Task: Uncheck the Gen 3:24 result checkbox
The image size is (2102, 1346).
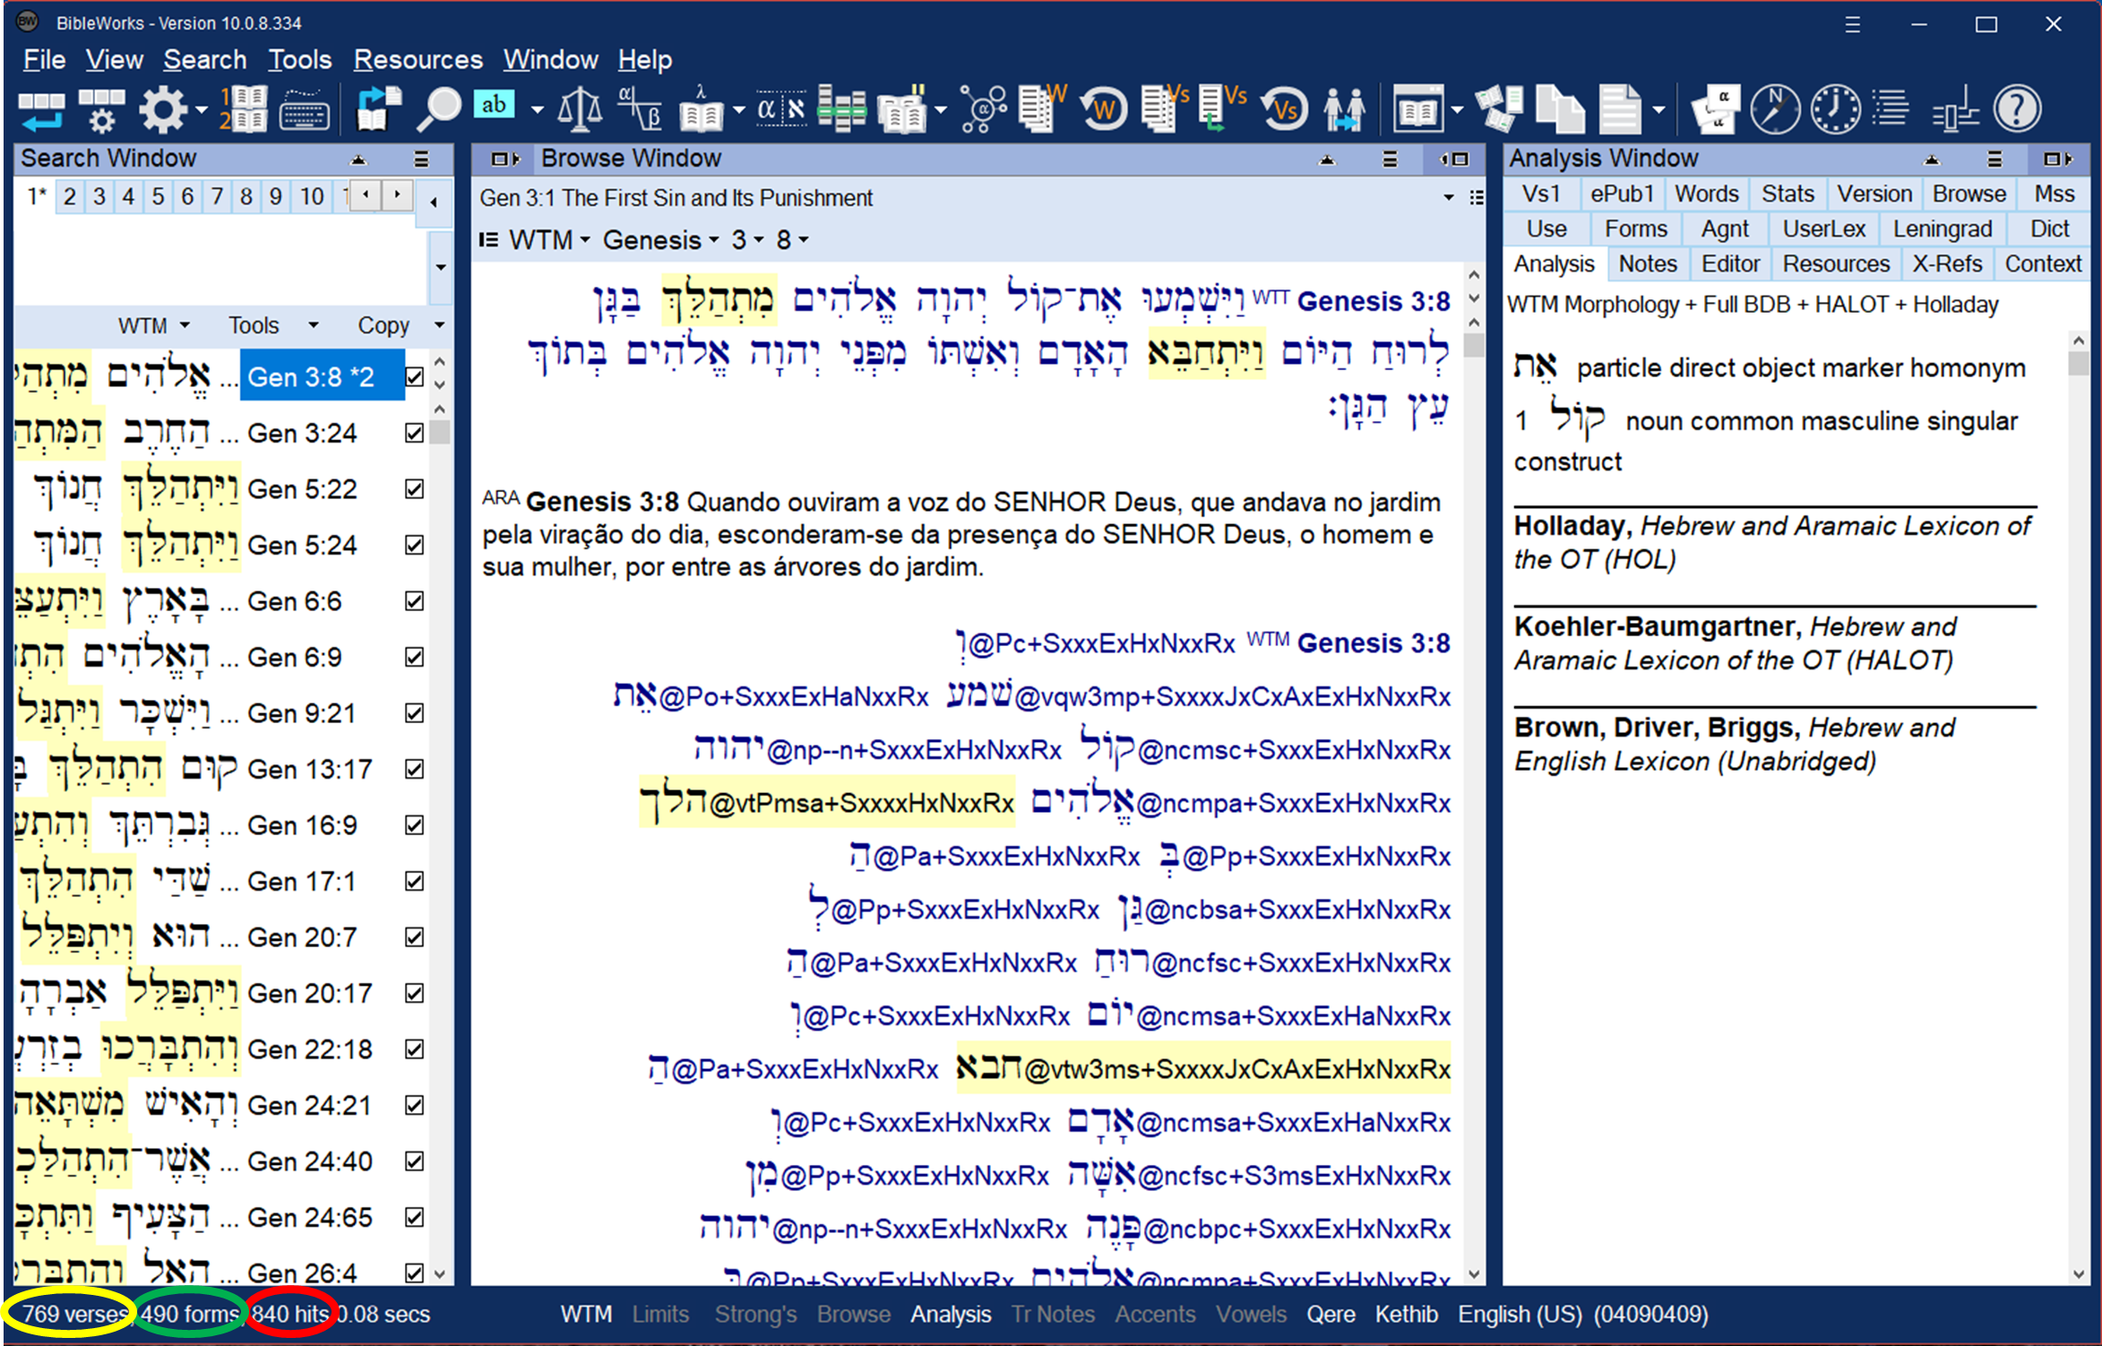Action: [x=414, y=434]
